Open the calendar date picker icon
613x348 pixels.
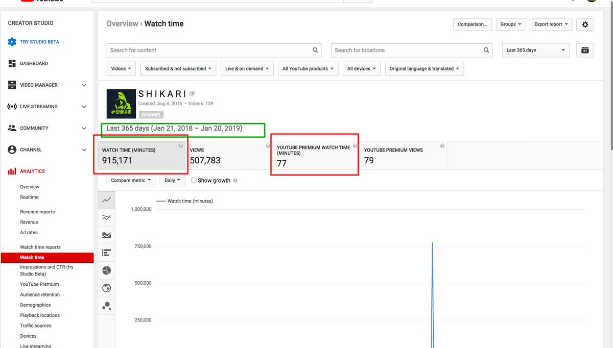tap(585, 50)
